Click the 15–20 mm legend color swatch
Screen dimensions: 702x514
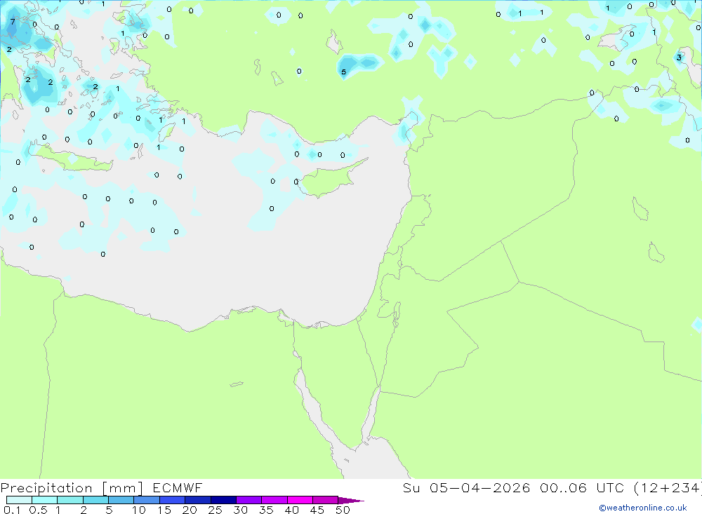(172, 500)
